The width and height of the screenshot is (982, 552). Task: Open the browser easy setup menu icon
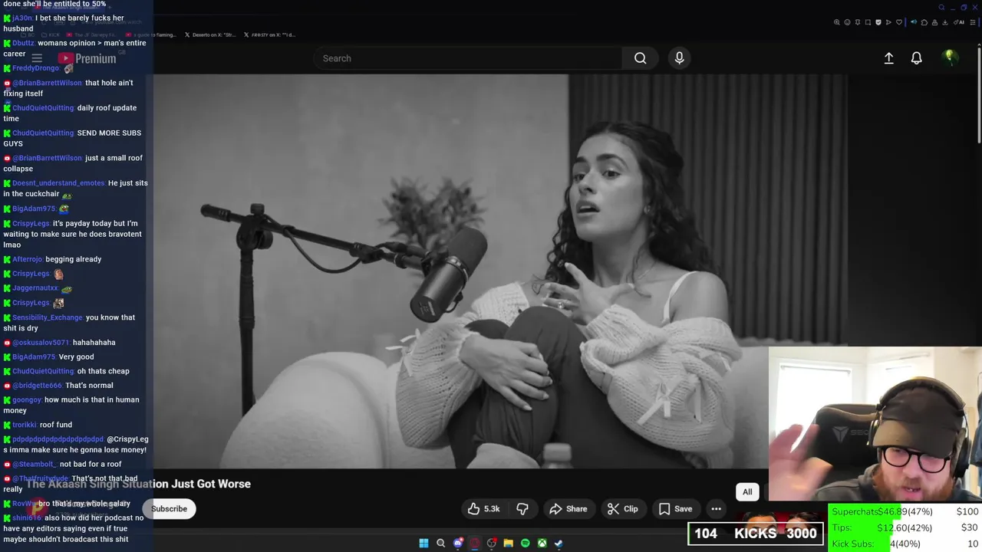(x=973, y=22)
